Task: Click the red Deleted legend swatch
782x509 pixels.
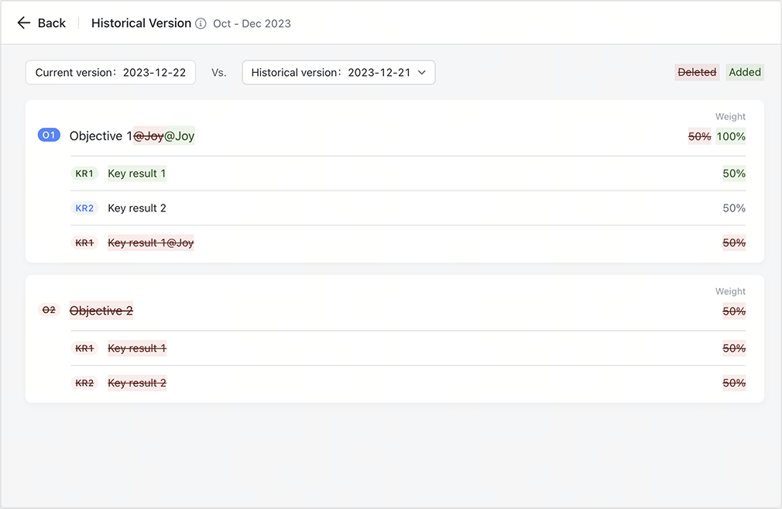Action: pyautogui.click(x=697, y=72)
